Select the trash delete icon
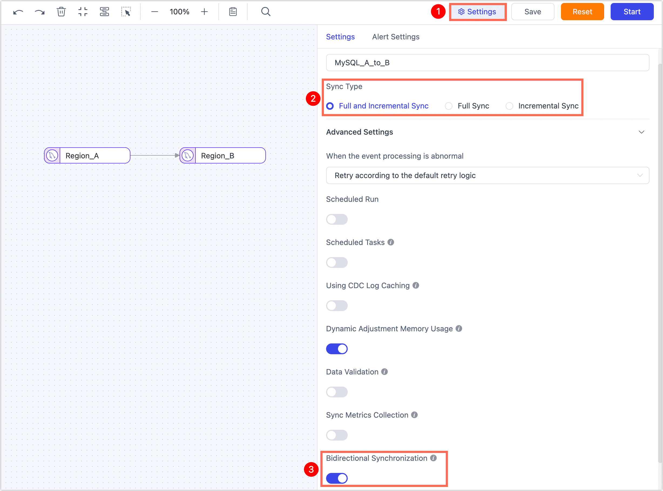The image size is (663, 491). click(x=61, y=12)
